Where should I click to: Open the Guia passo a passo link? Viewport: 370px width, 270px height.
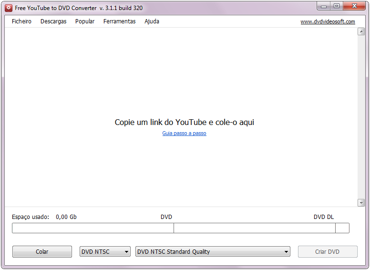[x=185, y=133]
